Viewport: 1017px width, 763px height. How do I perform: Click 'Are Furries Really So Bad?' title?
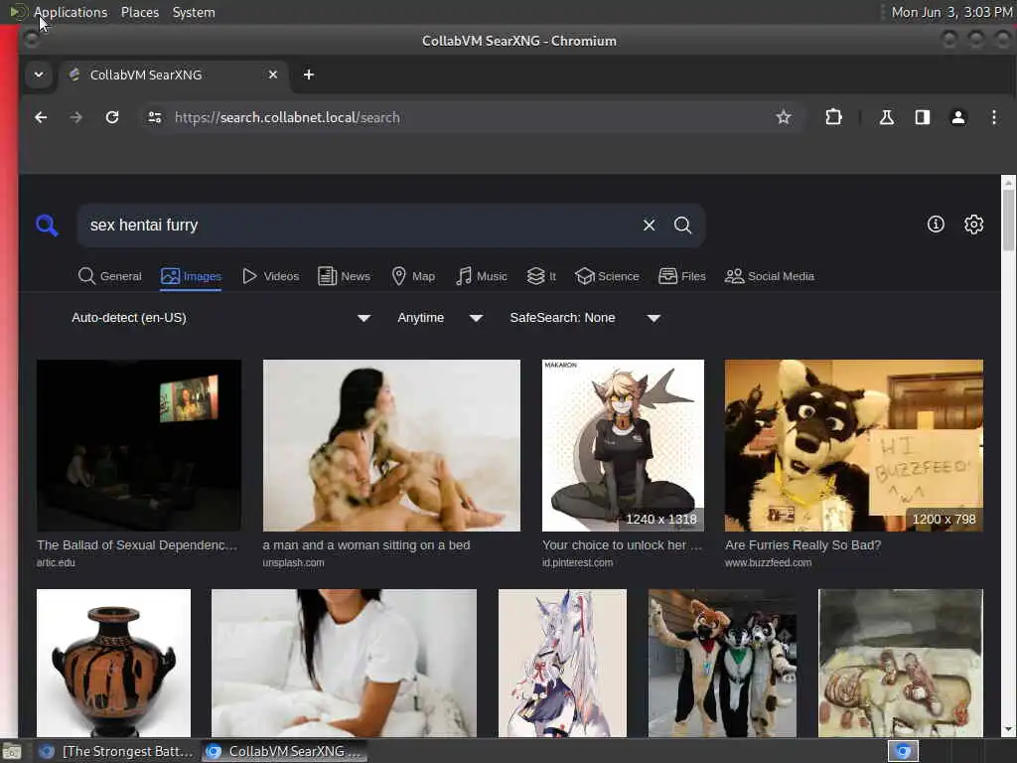(x=802, y=545)
